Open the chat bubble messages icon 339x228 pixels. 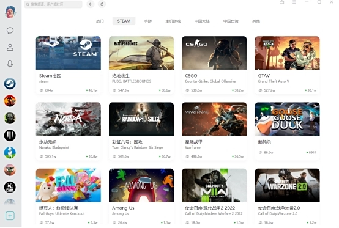coord(10,31)
